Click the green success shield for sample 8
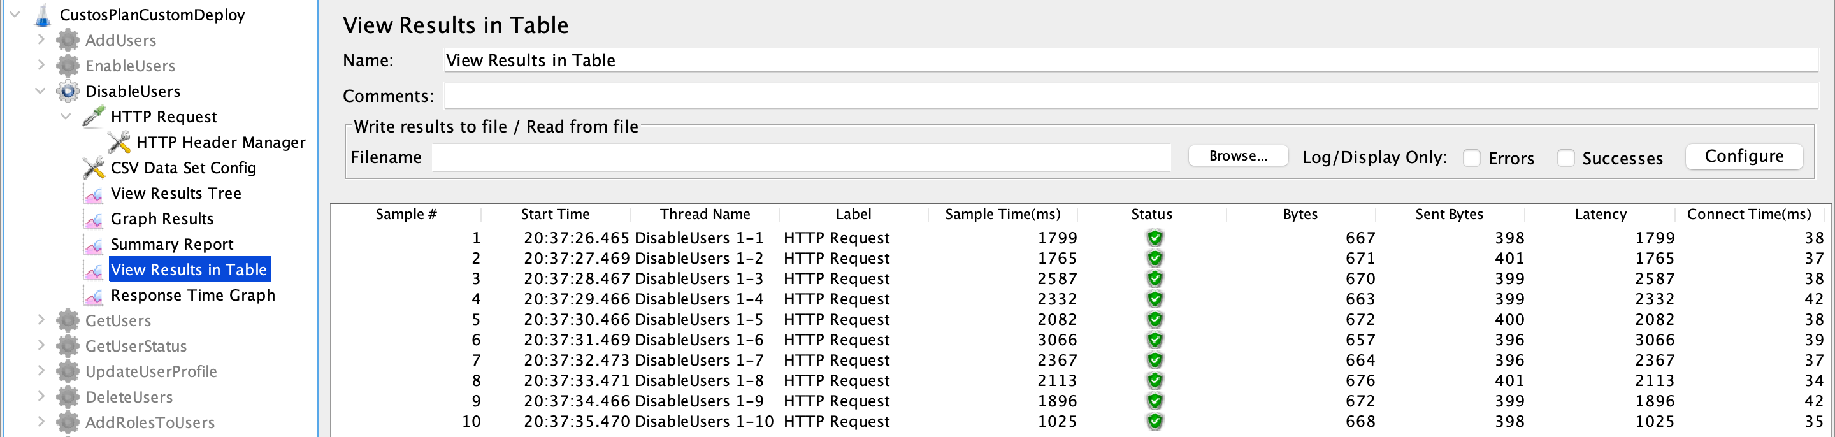1835x437 pixels. click(1155, 381)
